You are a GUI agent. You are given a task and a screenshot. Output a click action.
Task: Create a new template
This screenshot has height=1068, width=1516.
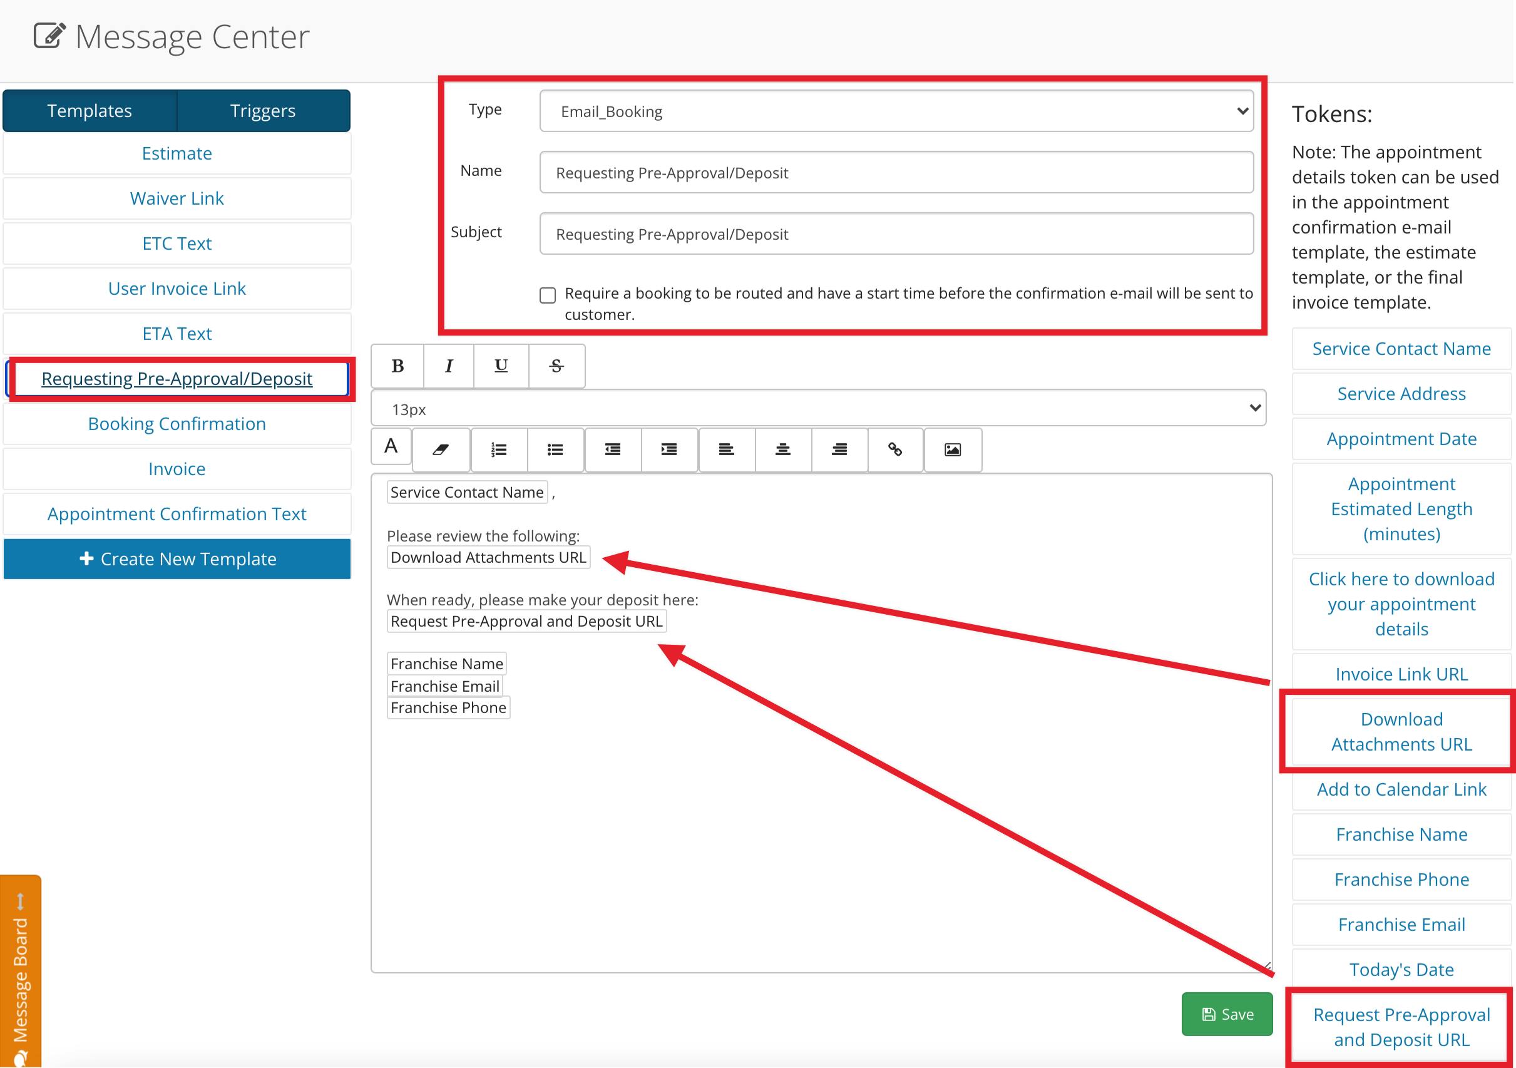click(x=177, y=559)
